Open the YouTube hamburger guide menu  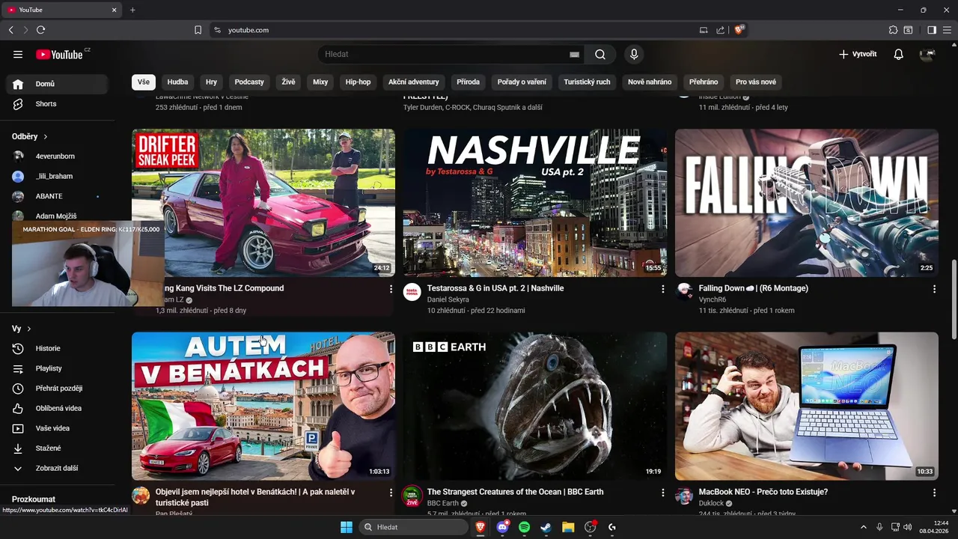[18, 54]
